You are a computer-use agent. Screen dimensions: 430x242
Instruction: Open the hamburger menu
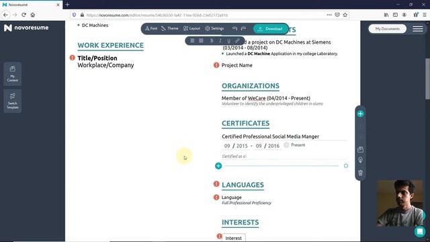click(x=418, y=29)
